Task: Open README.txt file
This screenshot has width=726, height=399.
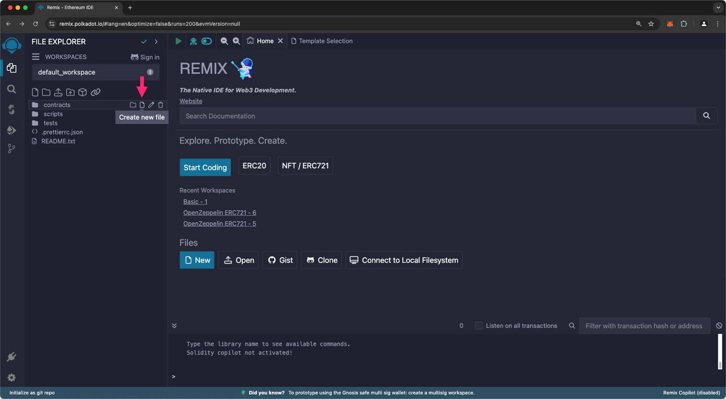Action: 58,141
